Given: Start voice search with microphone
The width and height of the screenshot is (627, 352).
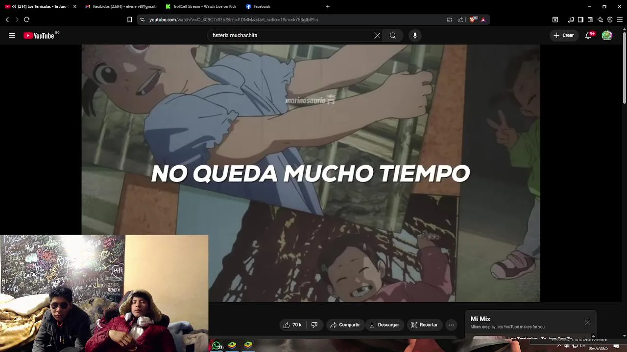Looking at the screenshot, I should click(x=415, y=35).
